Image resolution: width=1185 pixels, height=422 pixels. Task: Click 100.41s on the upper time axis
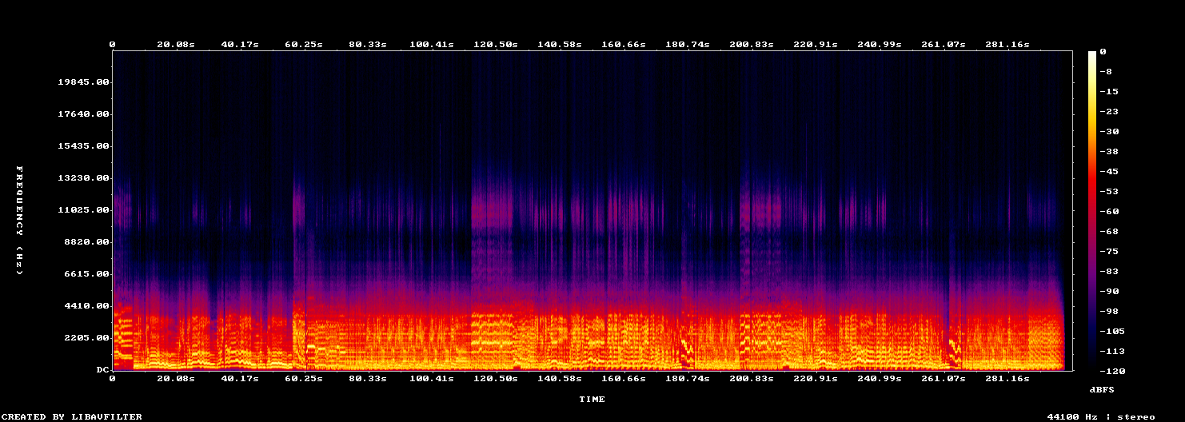[432, 45]
